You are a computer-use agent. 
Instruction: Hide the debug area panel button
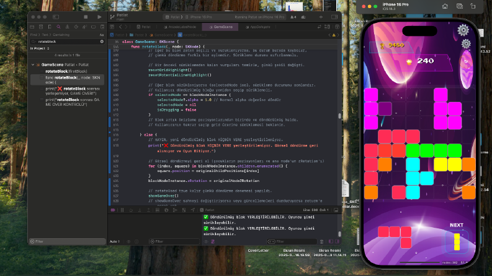(336, 210)
